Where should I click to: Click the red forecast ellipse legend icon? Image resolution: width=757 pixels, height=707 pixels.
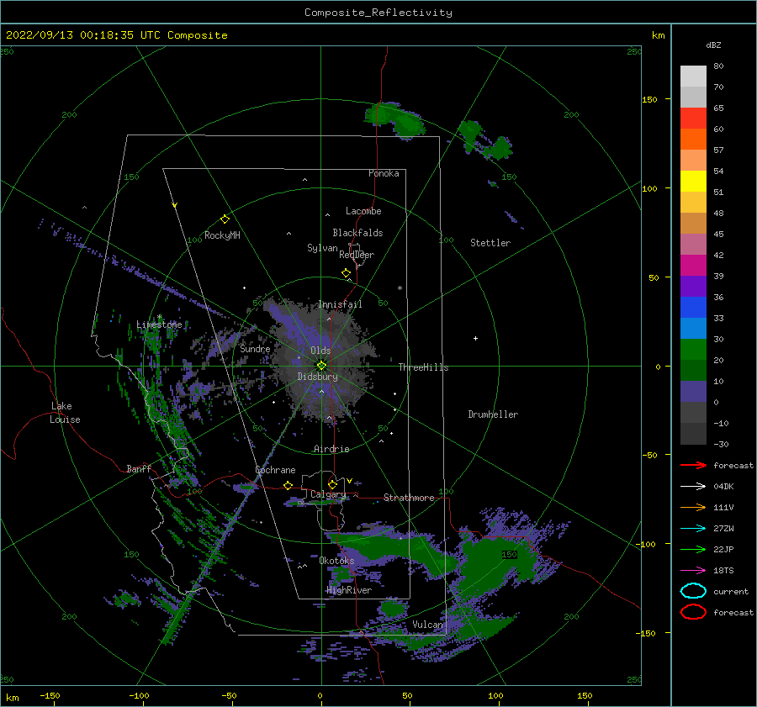click(693, 612)
